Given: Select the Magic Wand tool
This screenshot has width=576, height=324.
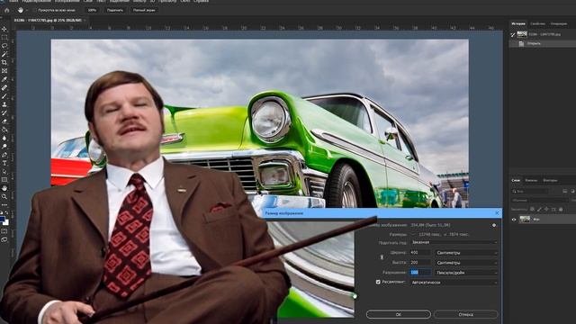Looking at the screenshot, I should [4, 54].
